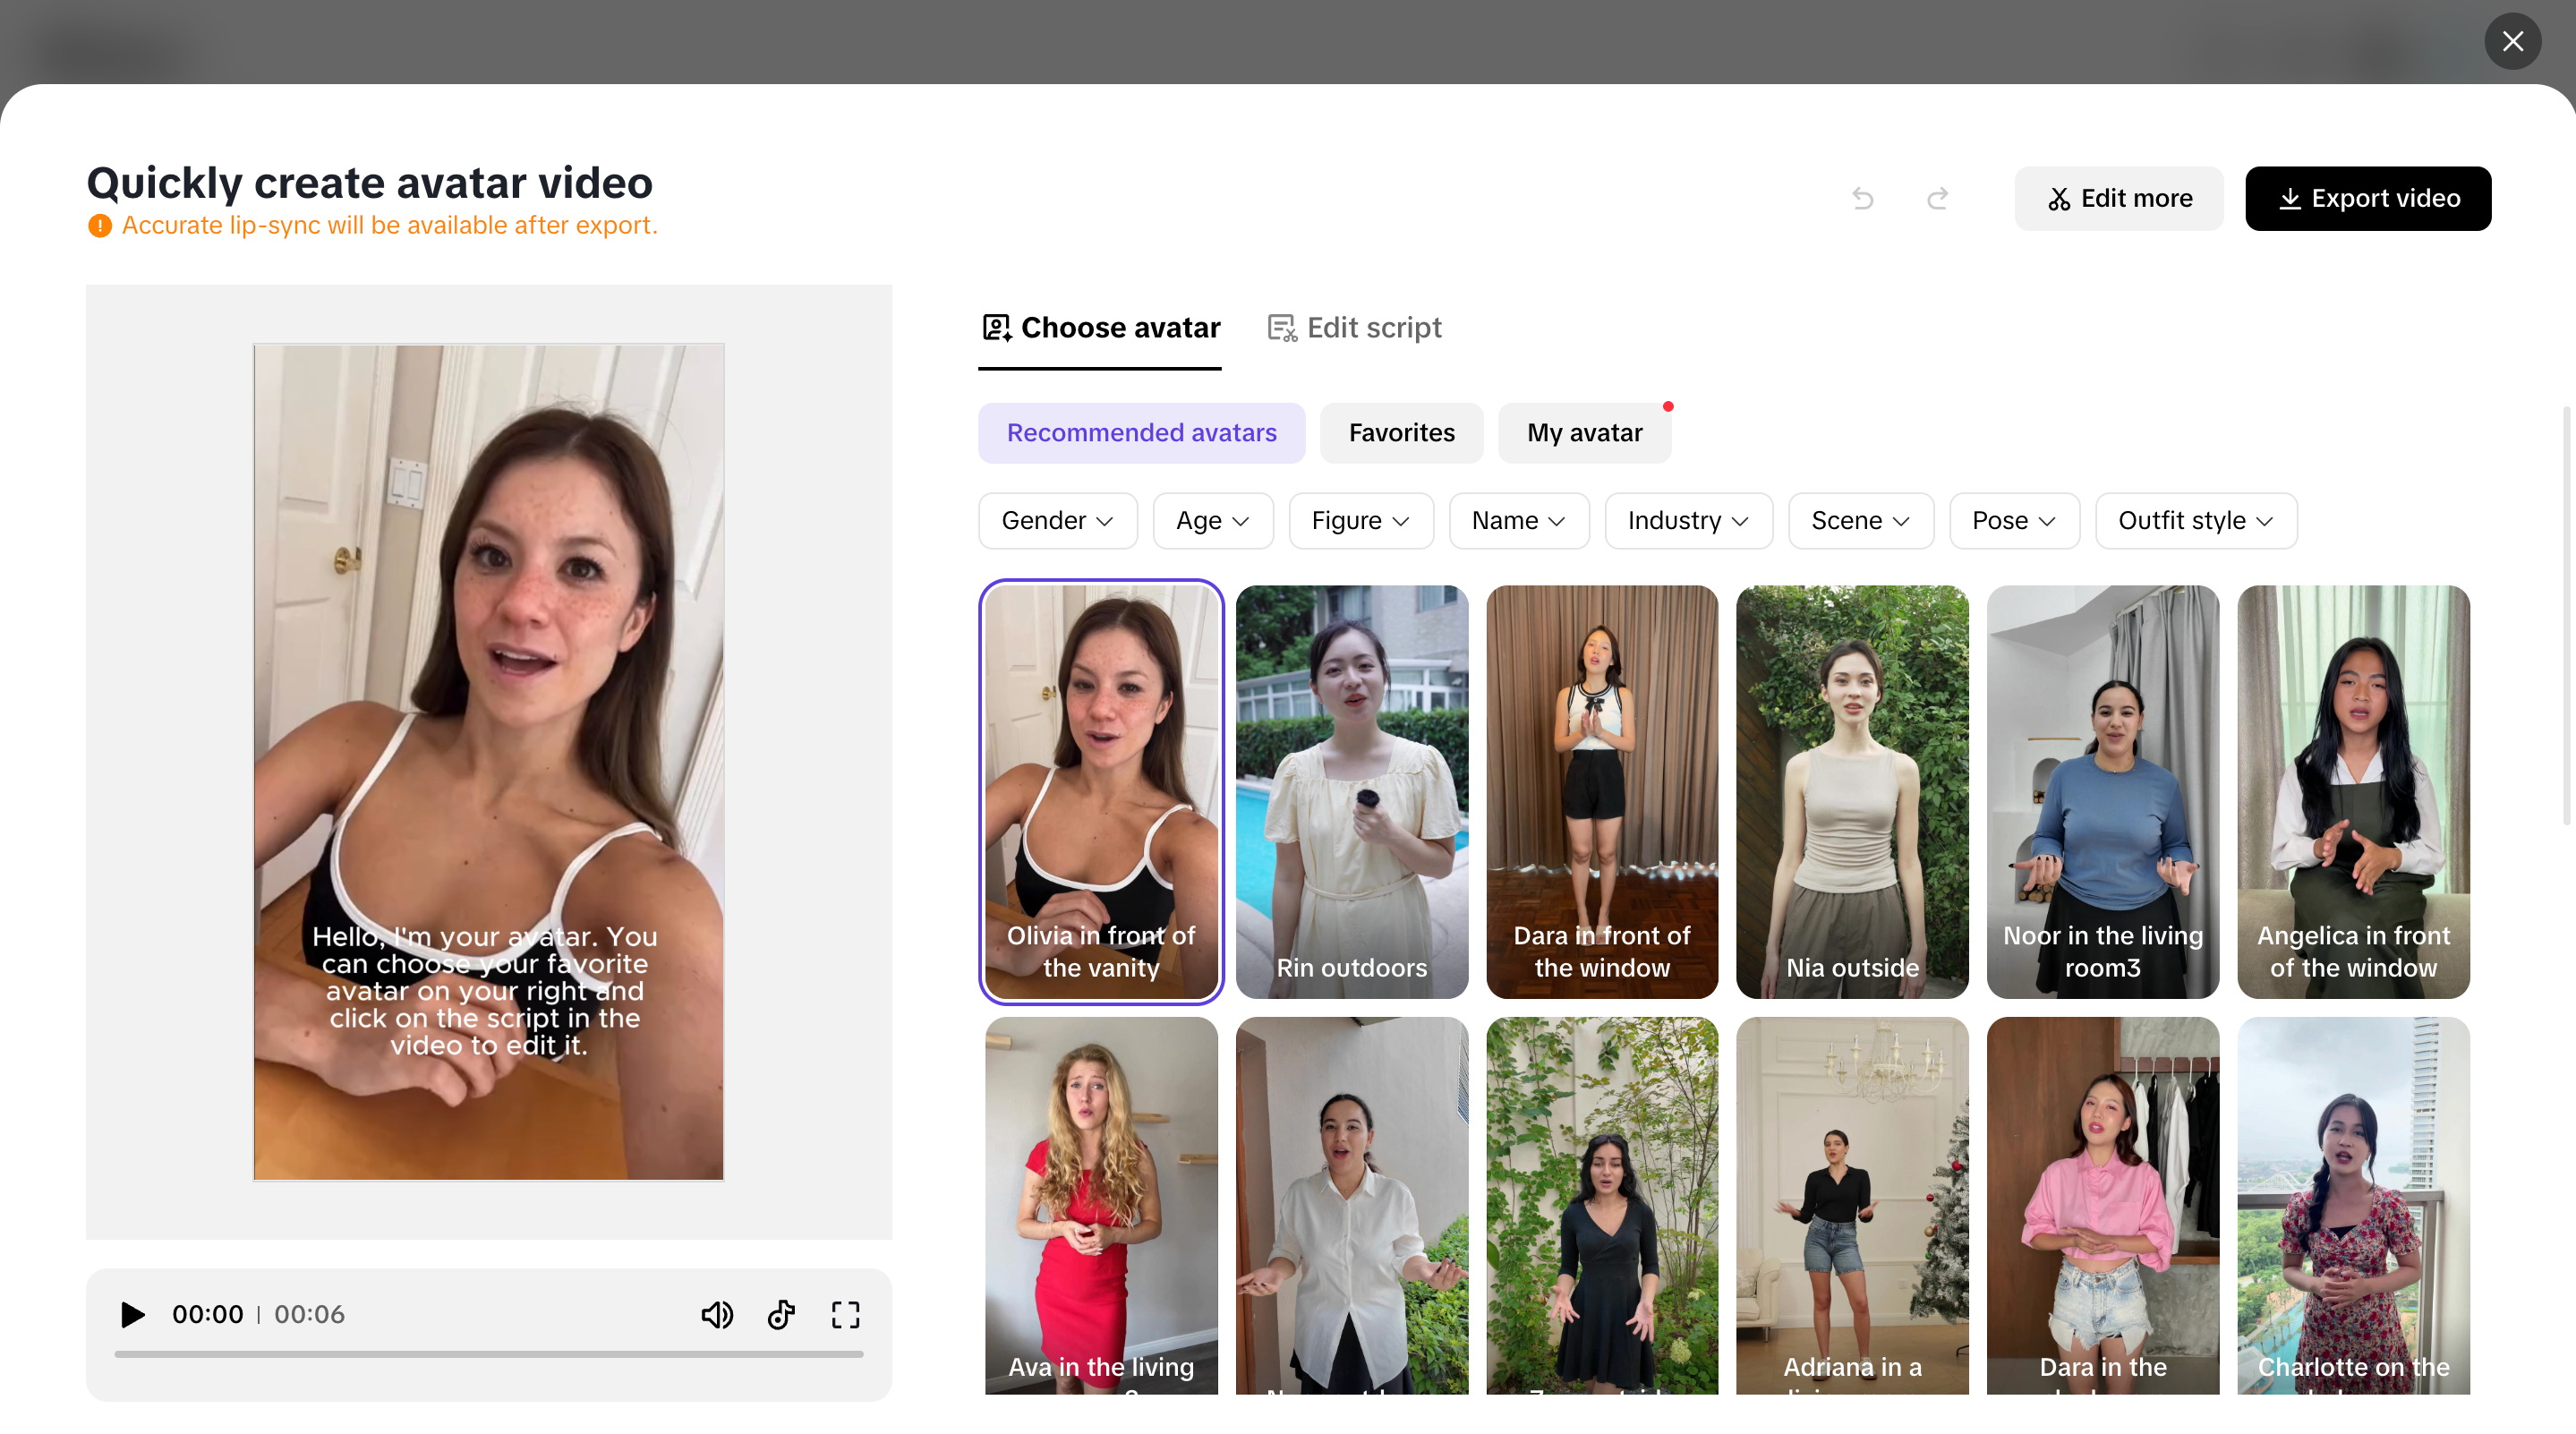This screenshot has width=2576, height=1434.
Task: Expand the Gender filter dropdown
Action: pyautogui.click(x=1057, y=521)
